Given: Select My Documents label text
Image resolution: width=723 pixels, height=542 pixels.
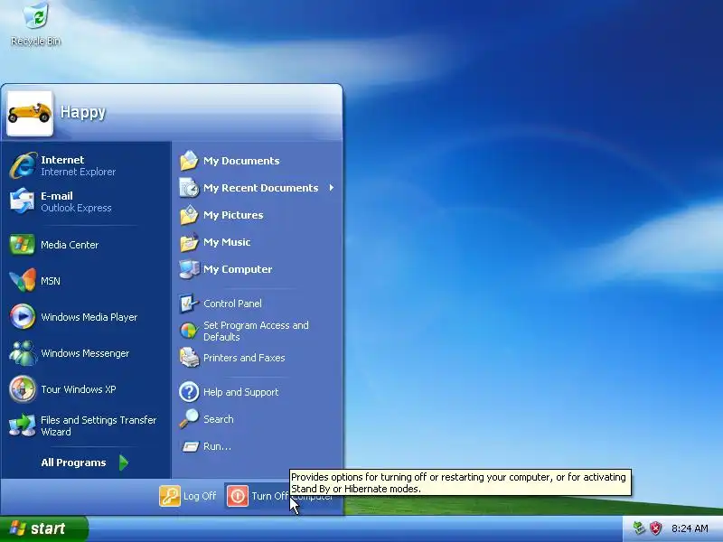Looking at the screenshot, I should click(241, 161).
